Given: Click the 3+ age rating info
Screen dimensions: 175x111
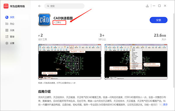Looking at the screenshot, I should coord(102,37).
